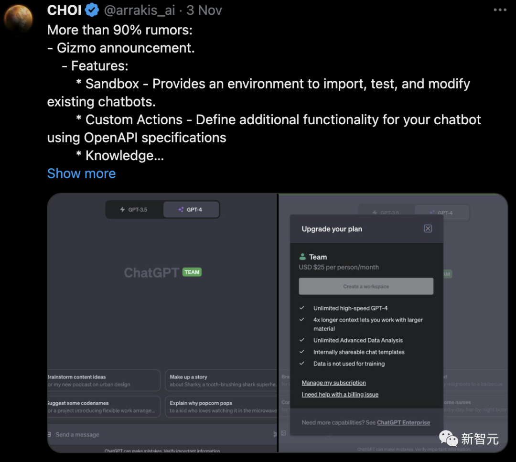Click the green TEAM badge beside ChatGPT
This screenshot has width=516, height=462.
pyautogui.click(x=192, y=272)
